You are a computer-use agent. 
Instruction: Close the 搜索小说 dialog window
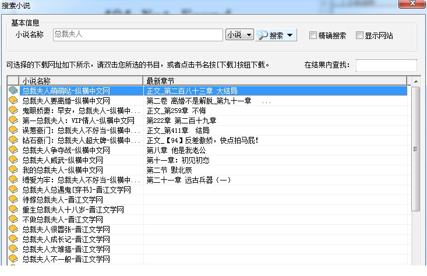(x=412, y=3)
